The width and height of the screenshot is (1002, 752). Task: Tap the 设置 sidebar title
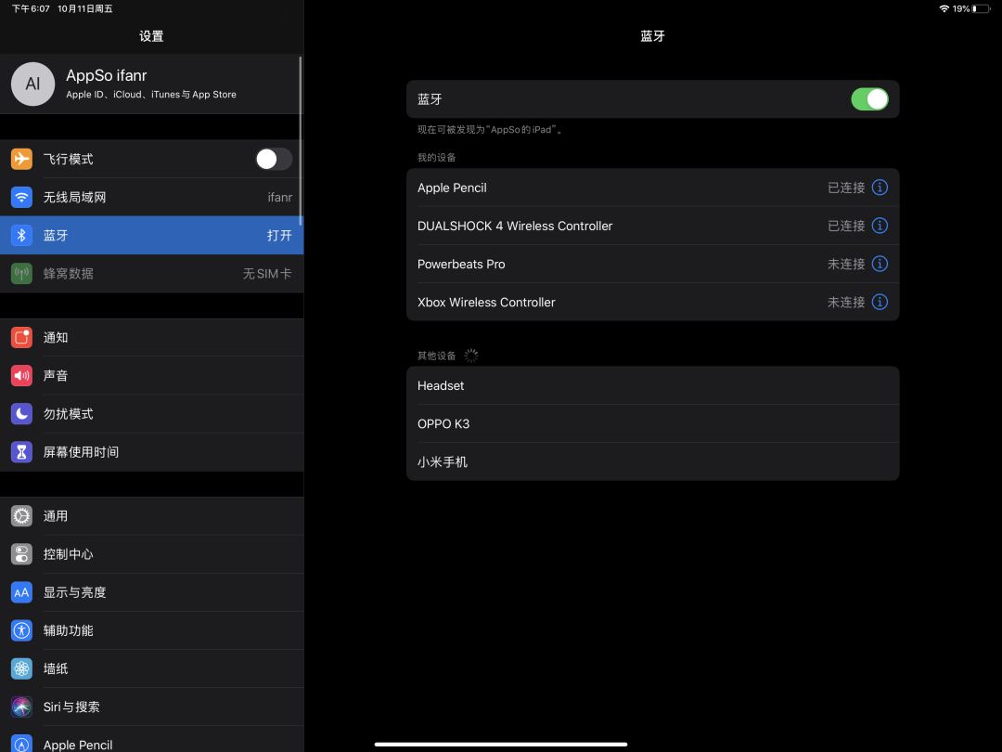151,36
